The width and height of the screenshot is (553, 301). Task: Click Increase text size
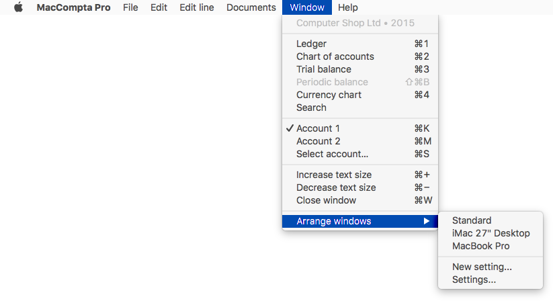click(x=360, y=175)
